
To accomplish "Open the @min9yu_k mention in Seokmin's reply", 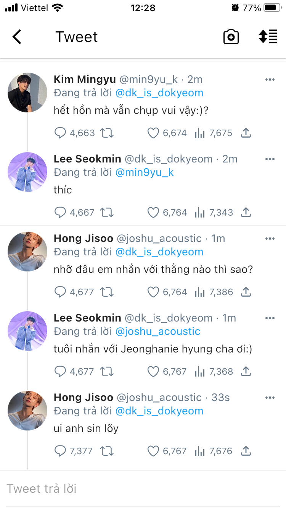I will pos(145,172).
